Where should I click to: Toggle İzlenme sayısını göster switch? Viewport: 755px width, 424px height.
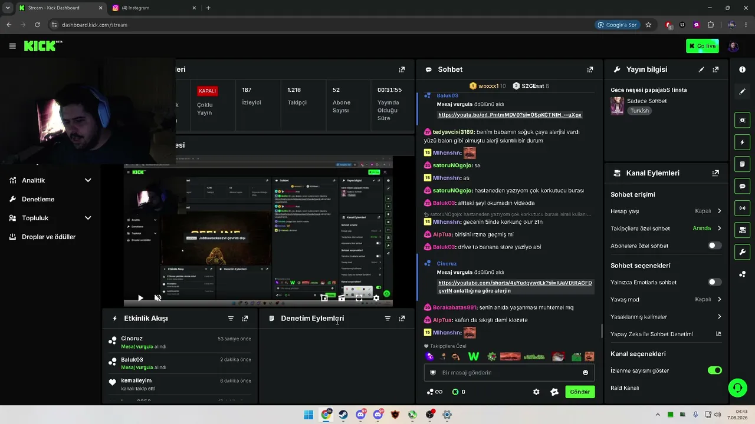pyautogui.click(x=714, y=370)
